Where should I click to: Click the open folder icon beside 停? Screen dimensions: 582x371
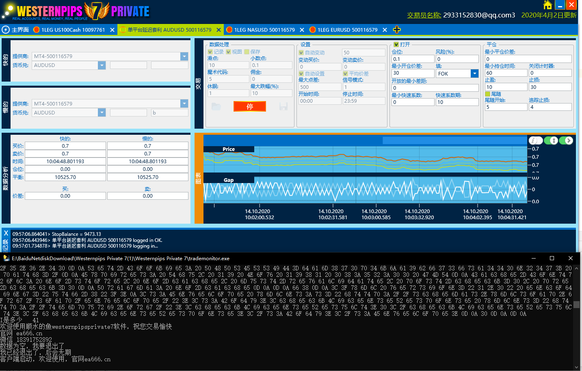(x=216, y=106)
